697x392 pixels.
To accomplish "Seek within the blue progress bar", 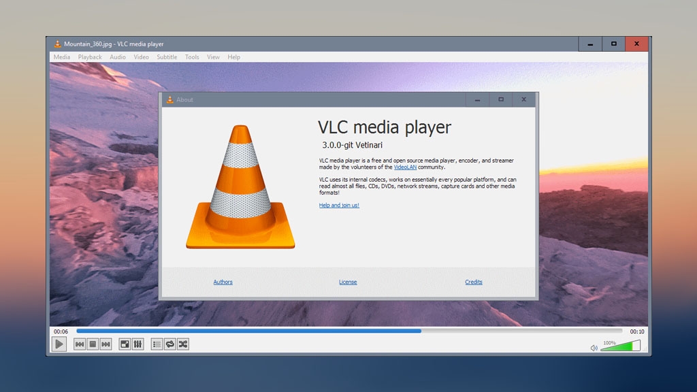I will (x=349, y=331).
